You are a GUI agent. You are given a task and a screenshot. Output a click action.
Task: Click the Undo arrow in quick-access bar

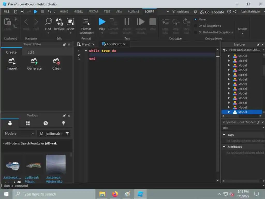(x=49, y=11)
